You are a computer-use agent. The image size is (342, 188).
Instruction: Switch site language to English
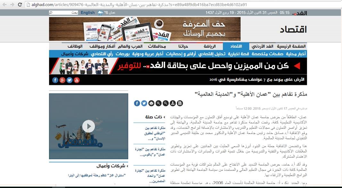[x=88, y=13]
